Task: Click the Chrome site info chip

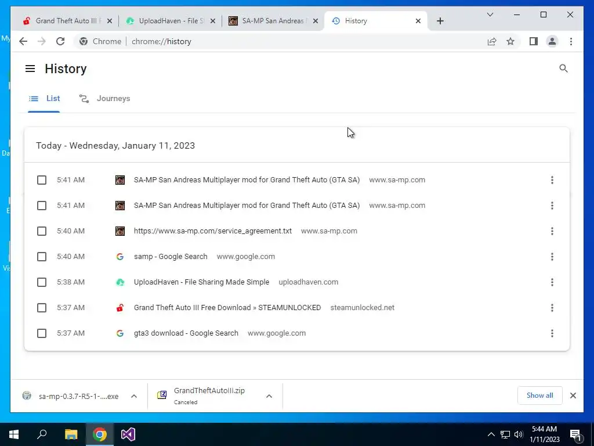Action: [x=100, y=41]
